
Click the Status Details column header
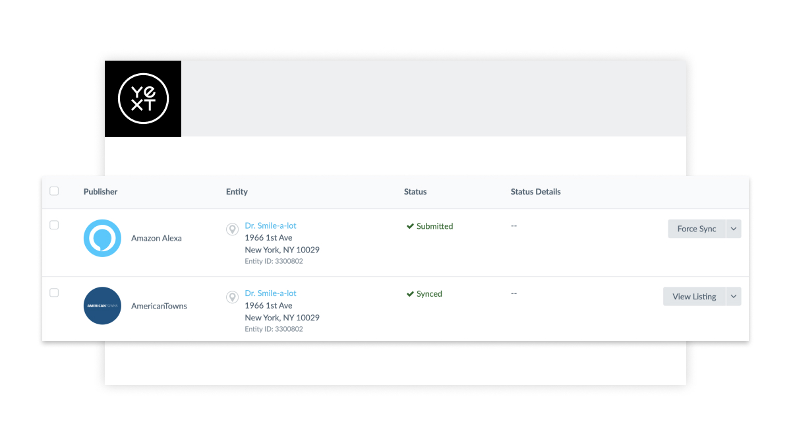536,192
